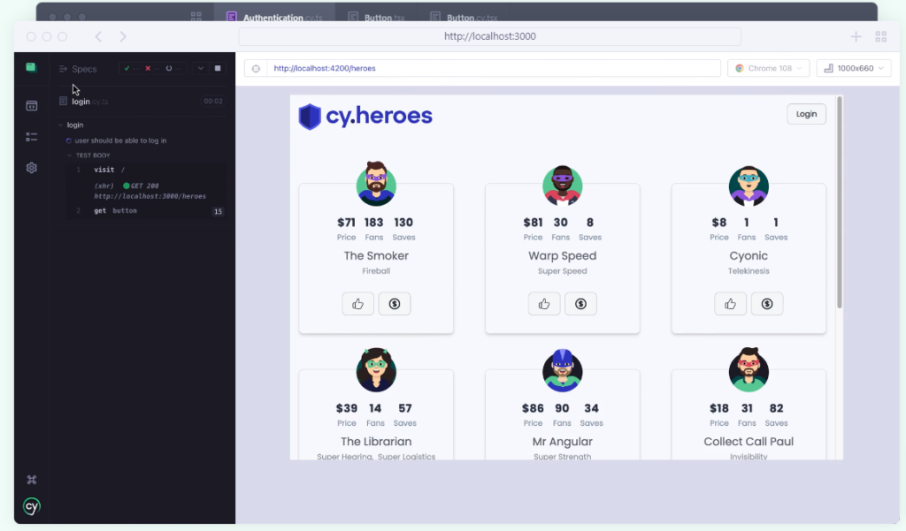Click the localhost:4200/heroes URL field
Viewport: 906px width, 531px height.
(x=494, y=68)
